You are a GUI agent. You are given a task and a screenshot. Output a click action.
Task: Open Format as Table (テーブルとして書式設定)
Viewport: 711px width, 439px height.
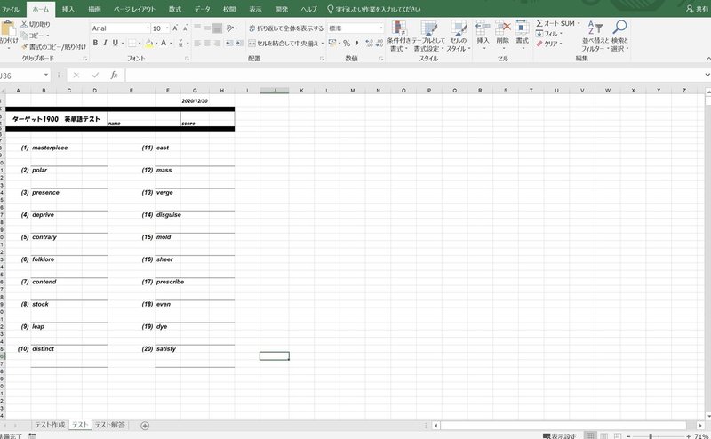coord(428,36)
